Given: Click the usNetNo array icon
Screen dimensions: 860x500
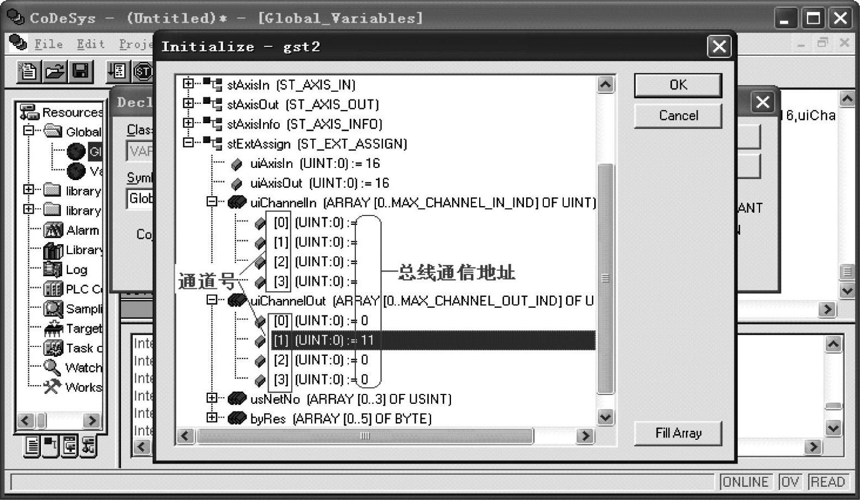Looking at the screenshot, I should point(237,399).
